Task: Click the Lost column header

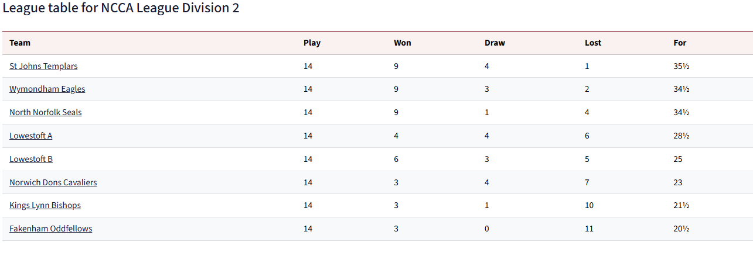Action: point(593,43)
